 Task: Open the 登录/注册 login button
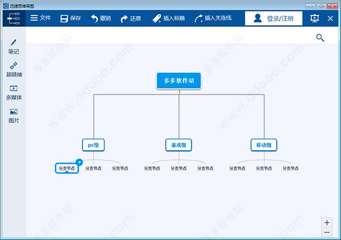click(273, 19)
